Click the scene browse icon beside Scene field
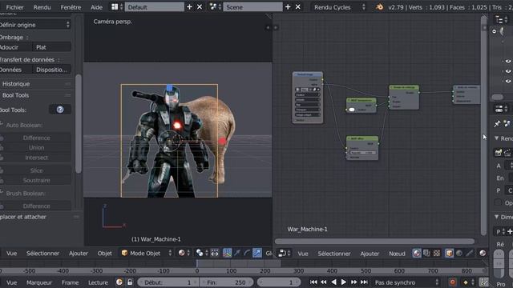The height and width of the screenshot is (288, 513). tap(216, 7)
